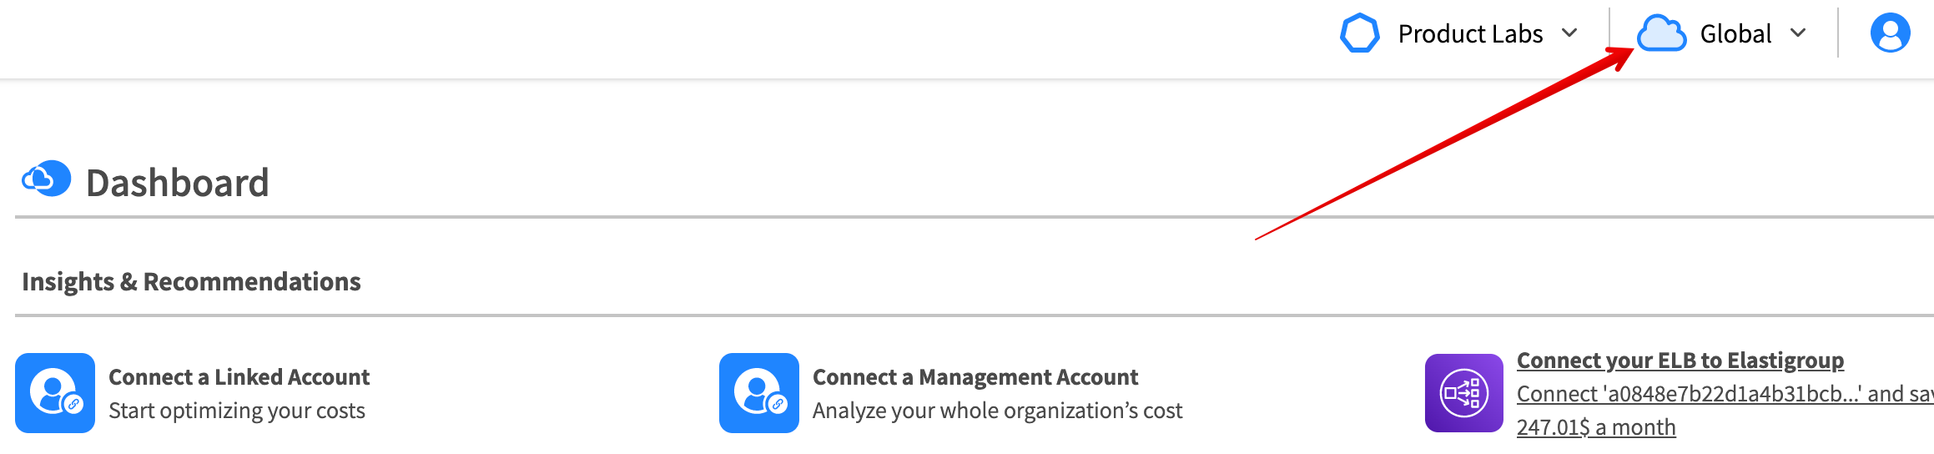The height and width of the screenshot is (454, 1934).
Task: Click 'Analyze your whole organization's cost' text
Action: pos(997,411)
